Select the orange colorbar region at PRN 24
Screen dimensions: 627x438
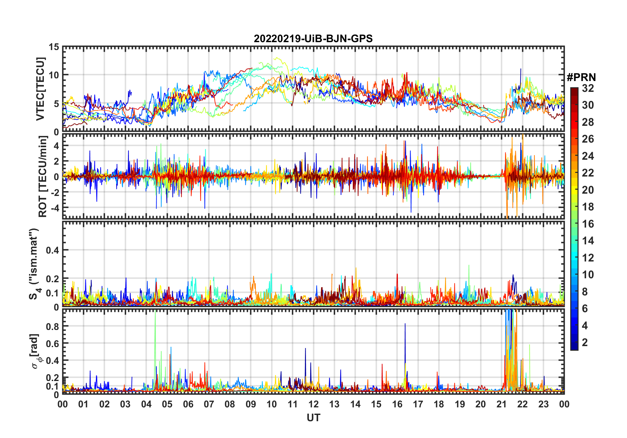point(574,156)
